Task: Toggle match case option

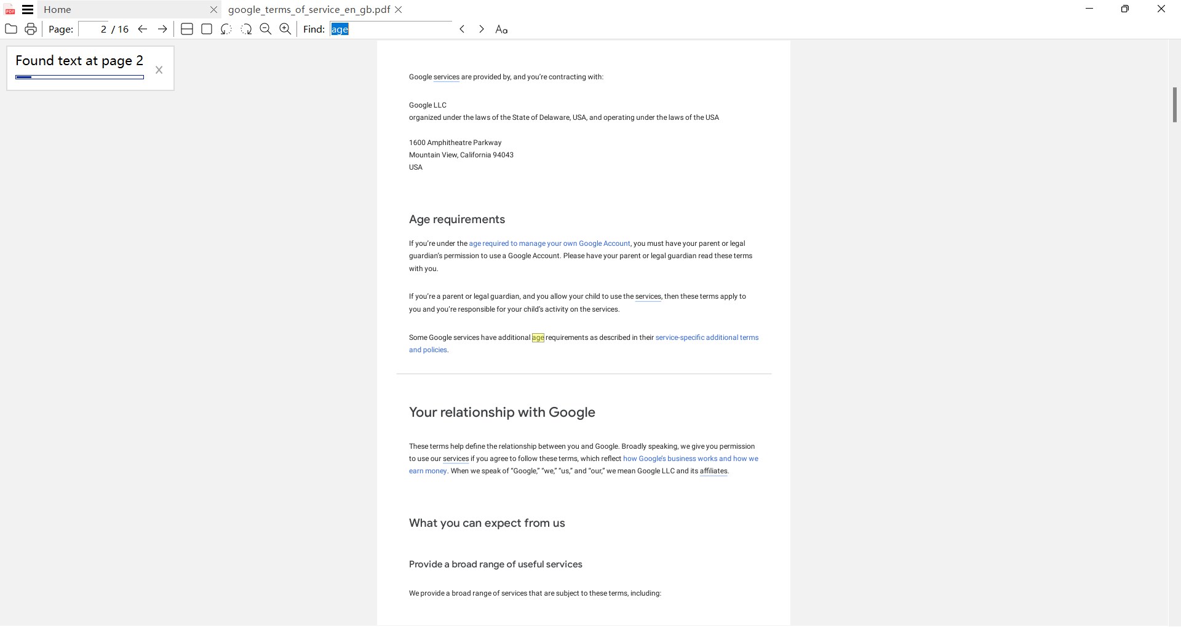Action: [x=501, y=30]
